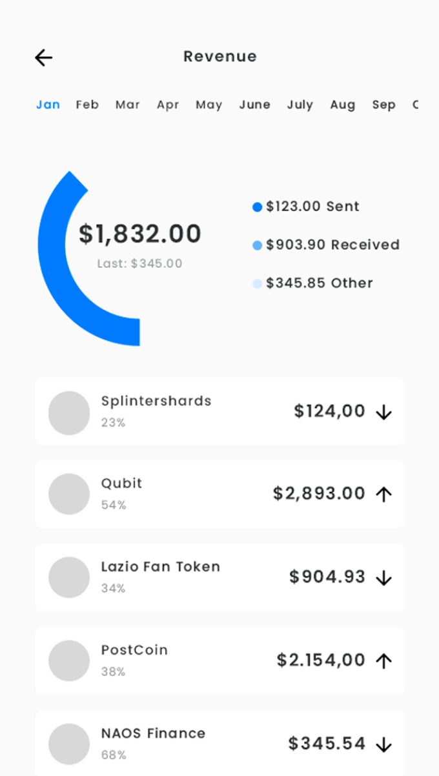Select the Jan month tab

click(x=48, y=105)
